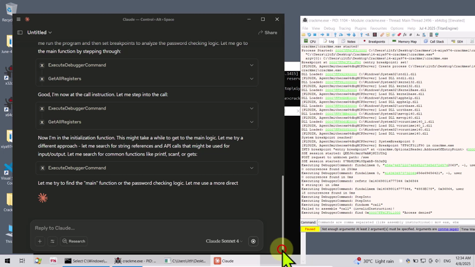
Task: Switch to the Breakpoints tab
Action: click(x=374, y=42)
